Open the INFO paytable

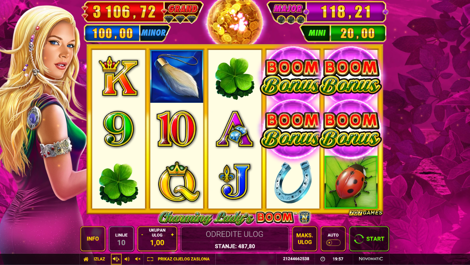pos(93,239)
